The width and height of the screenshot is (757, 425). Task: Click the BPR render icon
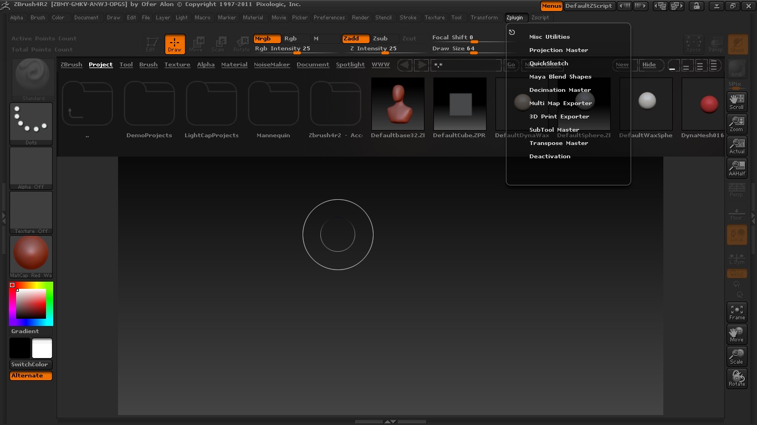coord(737,69)
